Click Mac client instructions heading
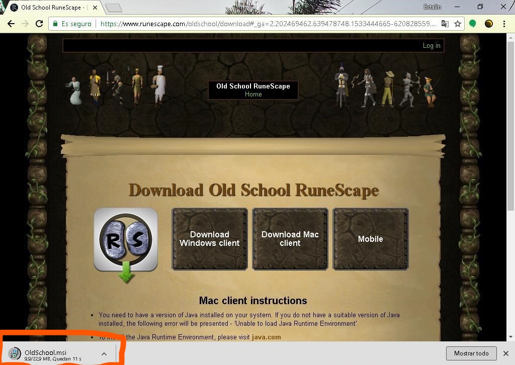The width and height of the screenshot is (515, 365). (x=253, y=300)
